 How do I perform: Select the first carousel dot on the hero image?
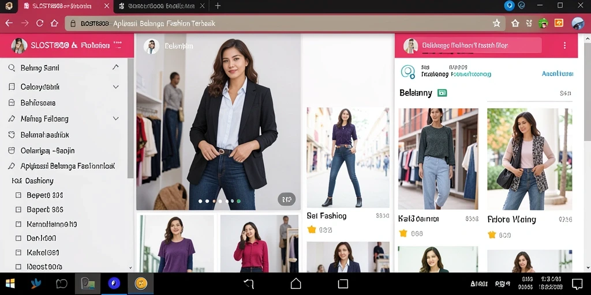click(200, 201)
